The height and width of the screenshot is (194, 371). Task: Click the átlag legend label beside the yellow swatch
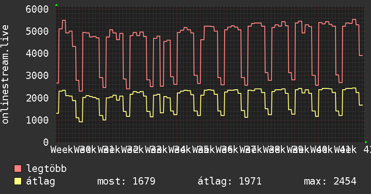point(41,181)
